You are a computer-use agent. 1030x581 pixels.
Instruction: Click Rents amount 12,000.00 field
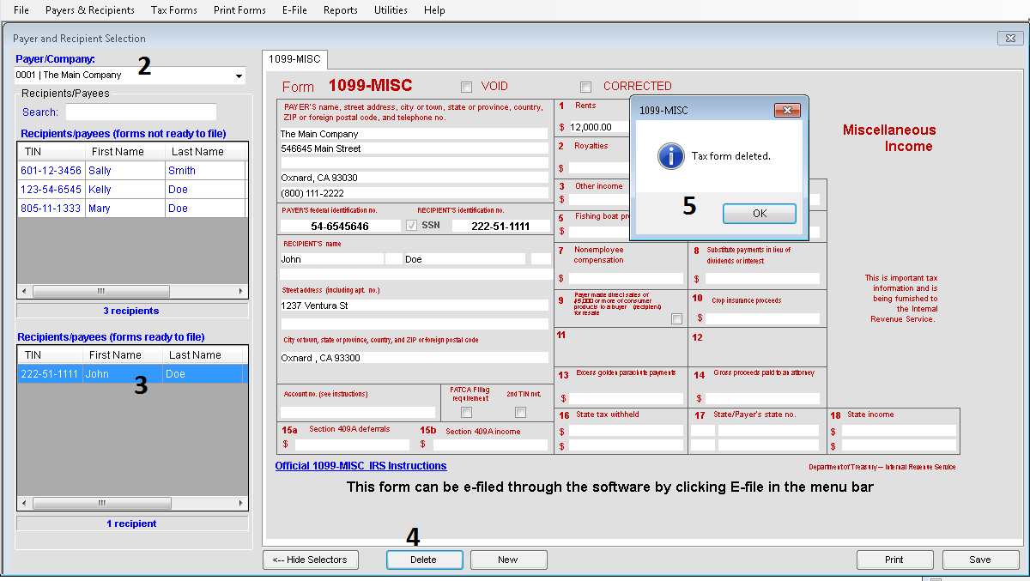coord(599,127)
